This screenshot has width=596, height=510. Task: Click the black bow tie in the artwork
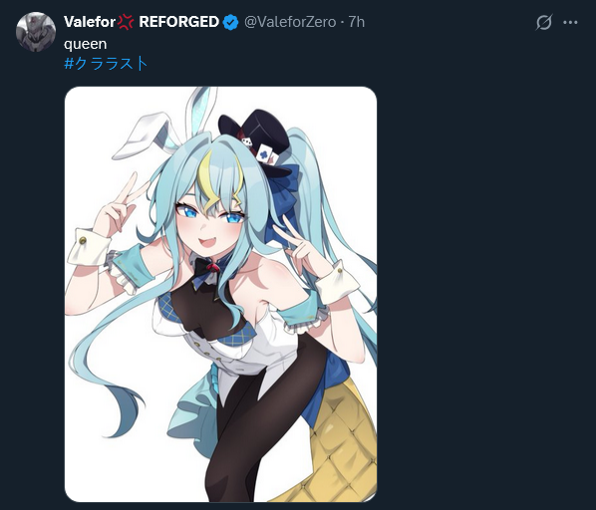(x=206, y=270)
